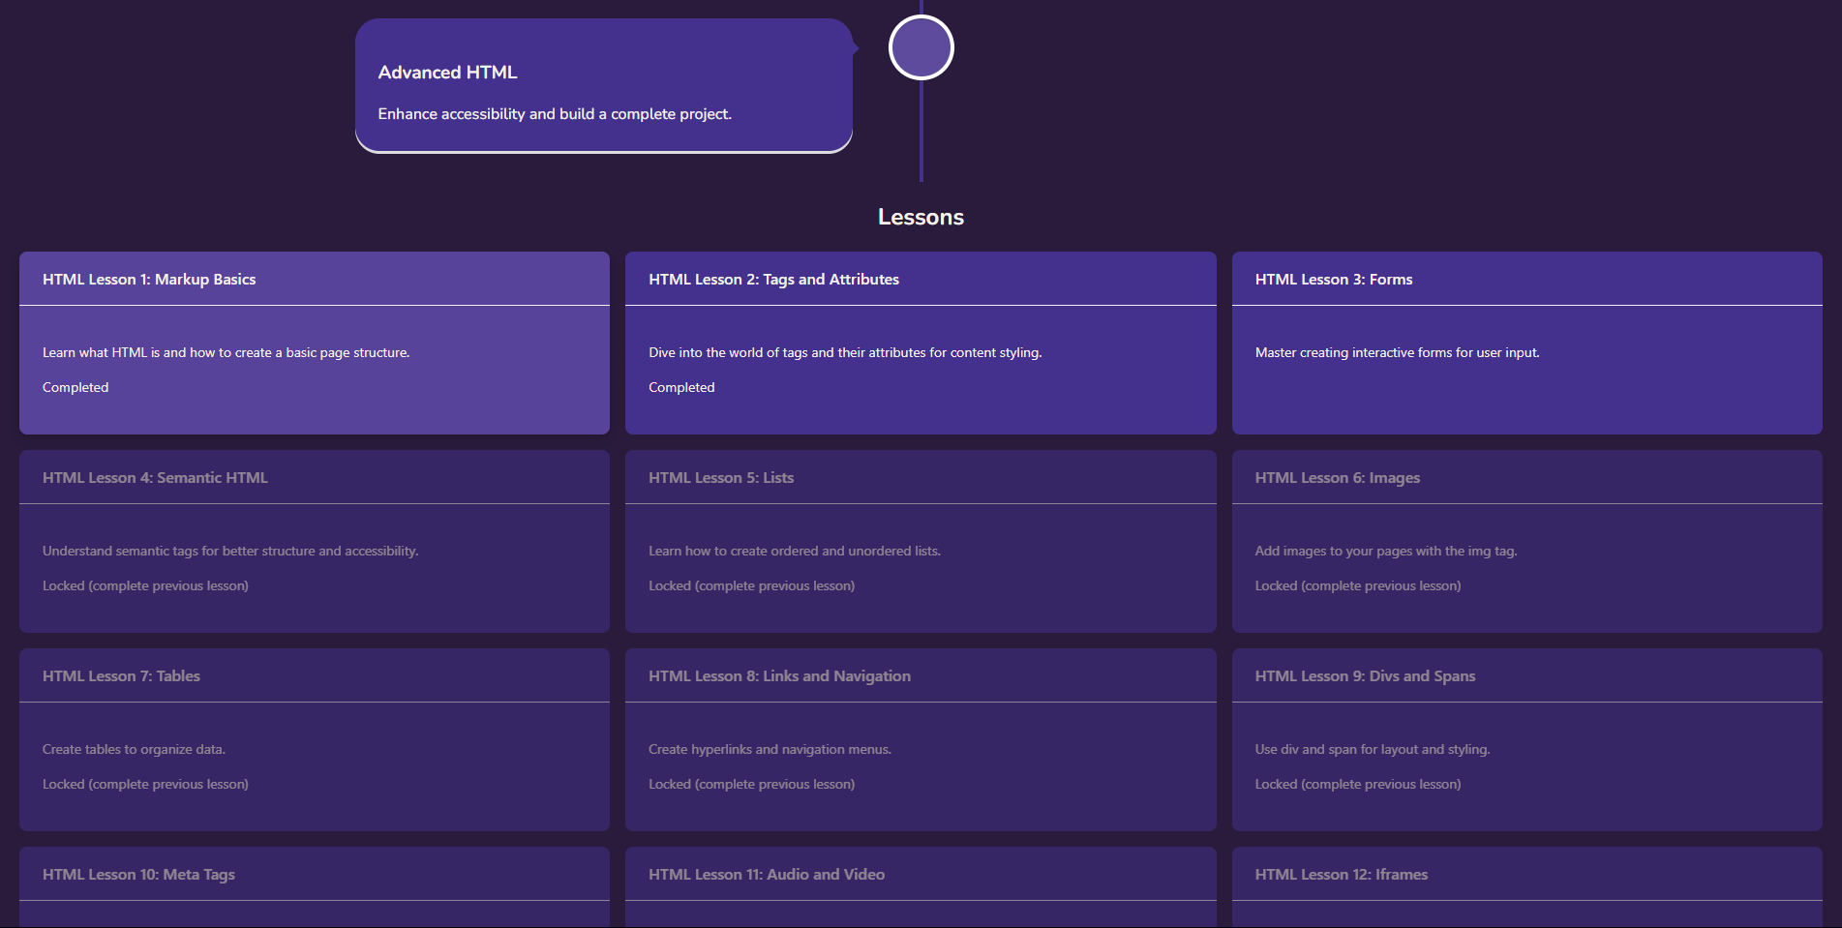Click HTML Lesson 11: Audio and Video title

(767, 875)
